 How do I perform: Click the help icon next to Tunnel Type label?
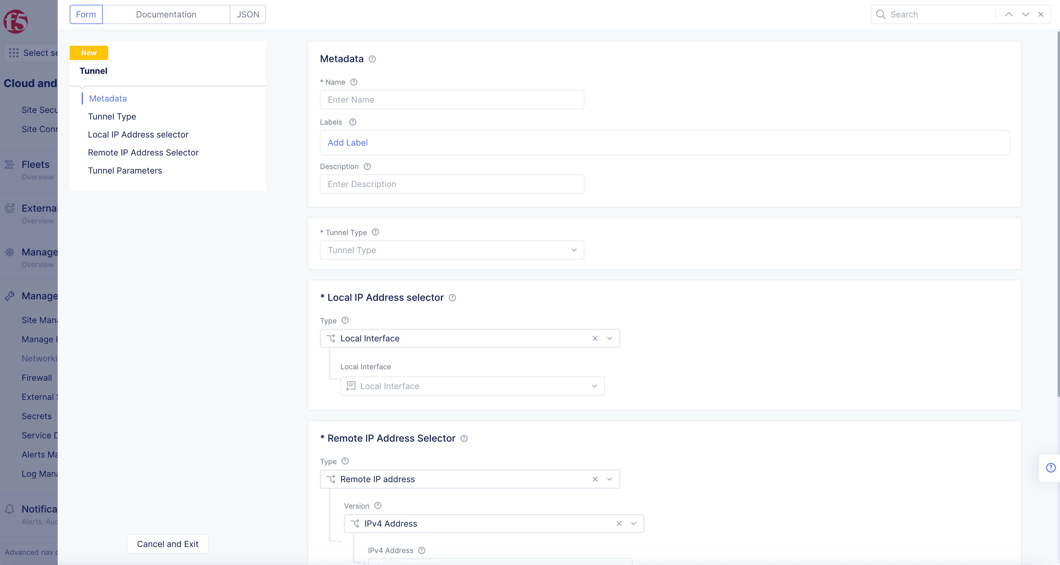pos(375,232)
